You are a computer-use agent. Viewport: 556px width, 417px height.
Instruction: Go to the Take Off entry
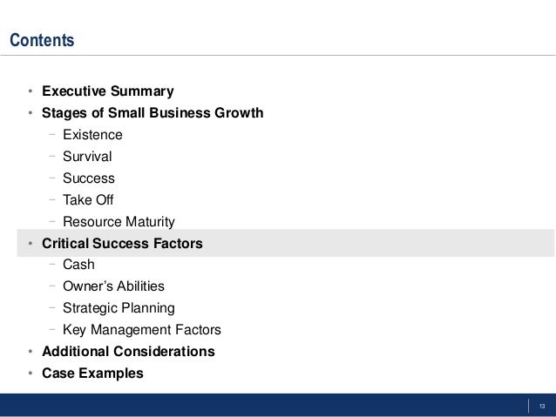point(88,200)
